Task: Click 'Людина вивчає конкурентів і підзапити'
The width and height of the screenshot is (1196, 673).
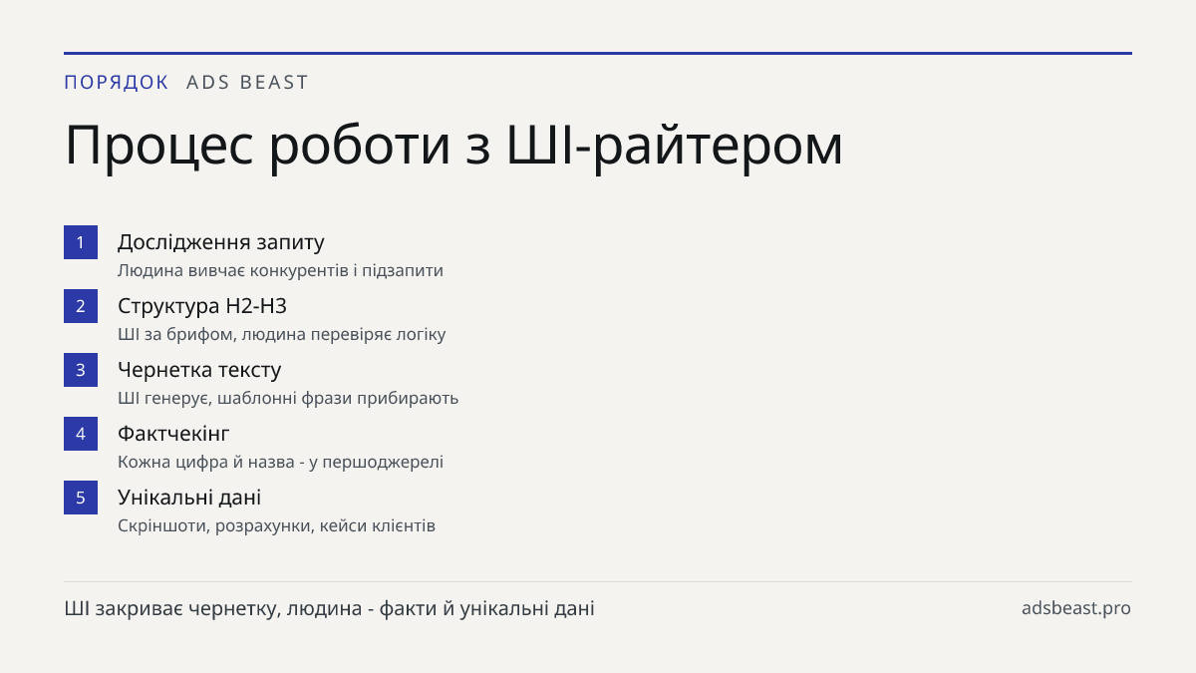Action: [x=280, y=270]
